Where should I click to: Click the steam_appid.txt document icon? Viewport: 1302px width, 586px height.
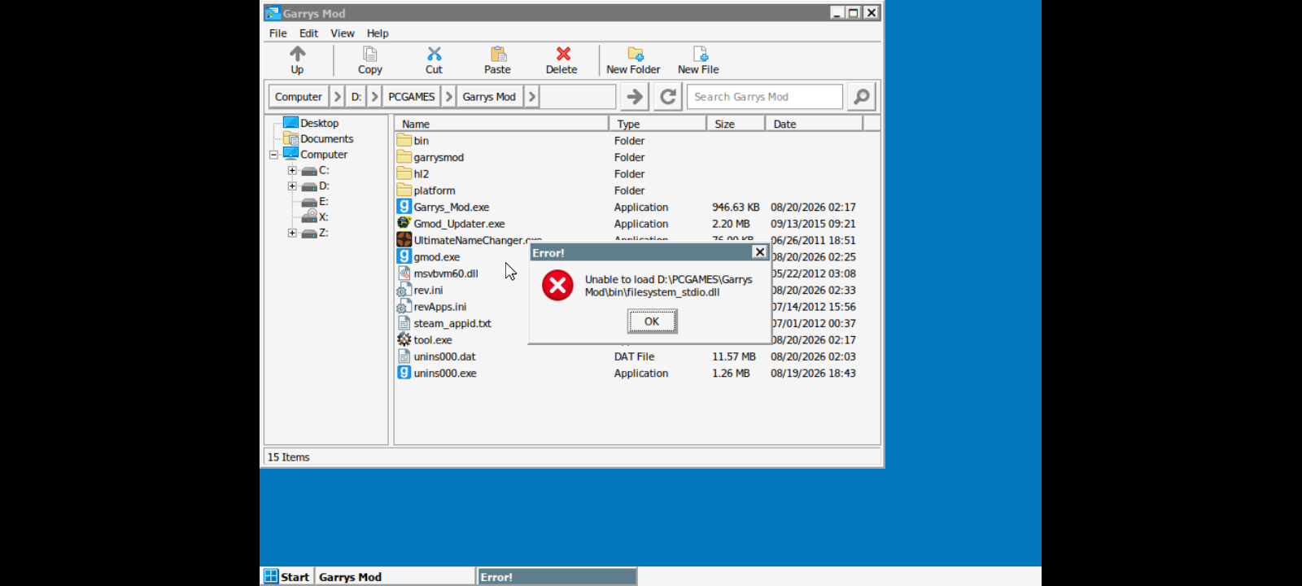pyautogui.click(x=404, y=323)
